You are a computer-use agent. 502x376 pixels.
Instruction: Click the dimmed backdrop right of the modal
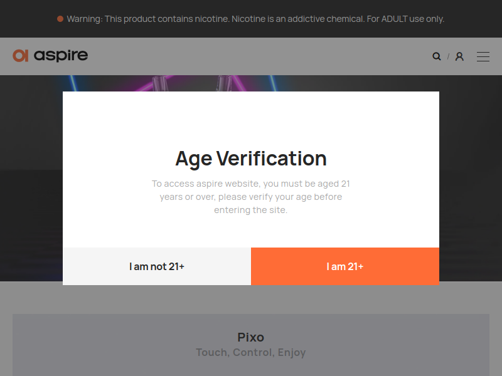tap(471, 188)
